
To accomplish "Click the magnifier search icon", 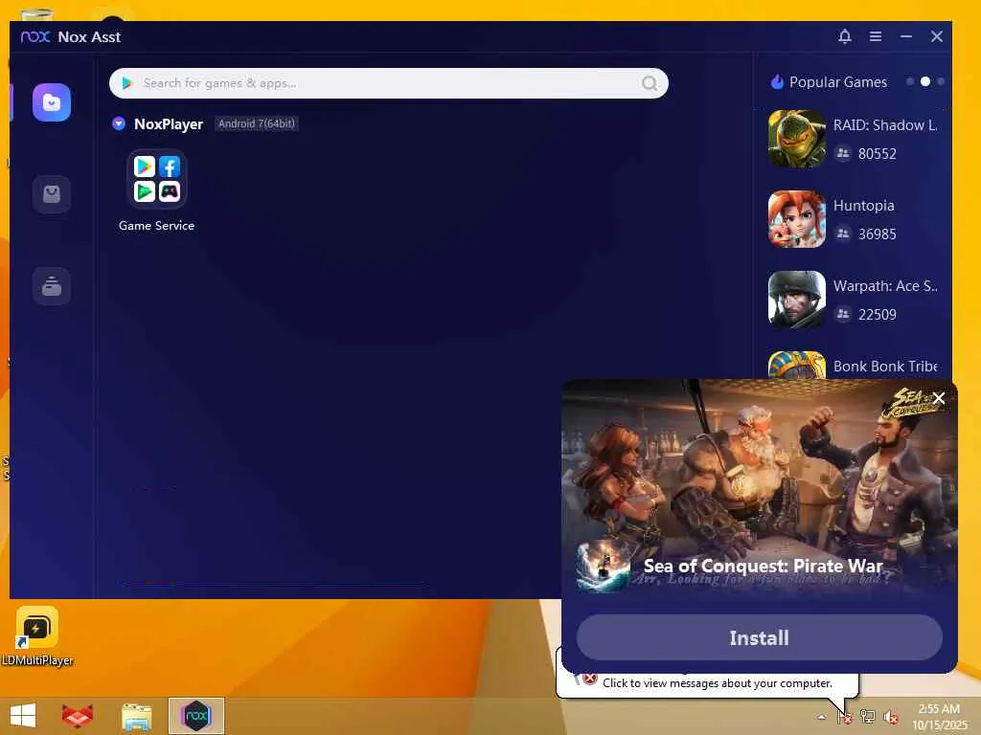I will click(x=650, y=83).
